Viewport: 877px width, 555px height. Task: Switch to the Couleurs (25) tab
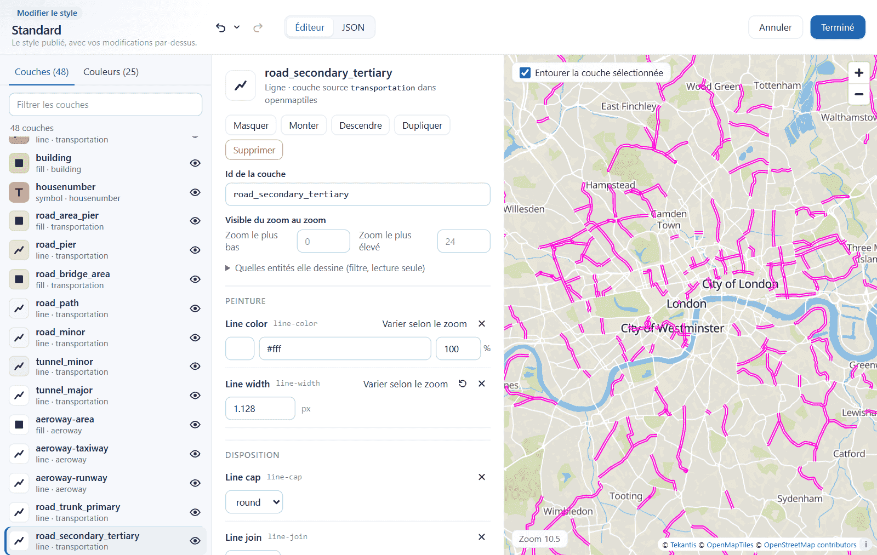click(x=111, y=72)
